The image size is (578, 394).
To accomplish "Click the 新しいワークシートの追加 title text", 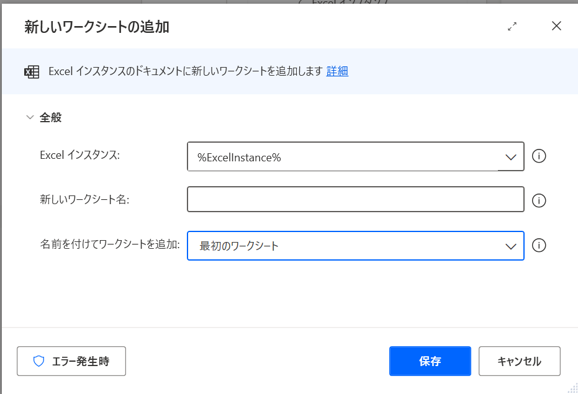I will (97, 27).
